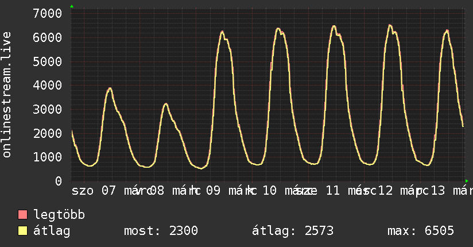
Task: Select the 09 date label on x-axis
Action: pyautogui.click(x=212, y=191)
